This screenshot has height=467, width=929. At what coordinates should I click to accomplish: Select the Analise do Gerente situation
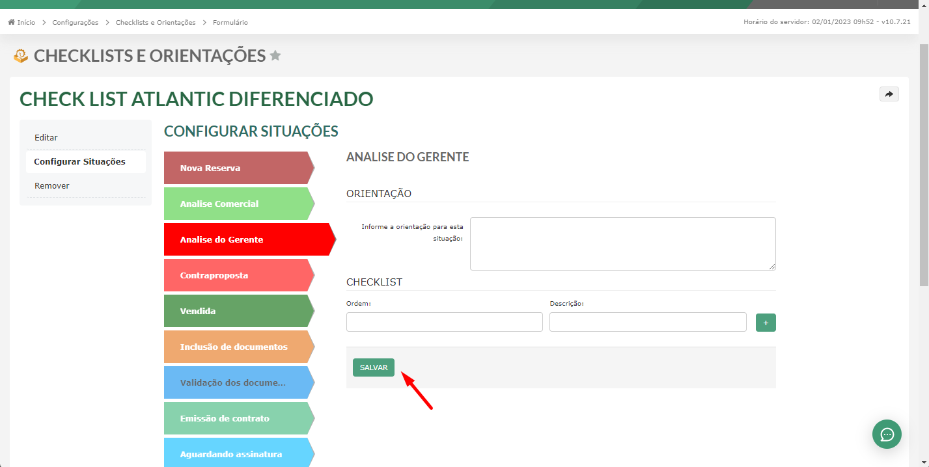point(249,239)
